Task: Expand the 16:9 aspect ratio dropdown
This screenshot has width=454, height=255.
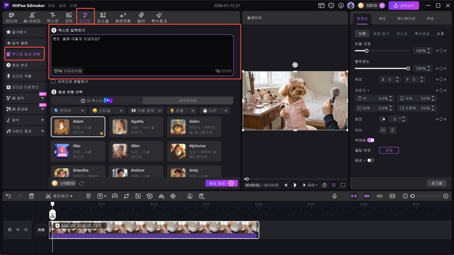Action: click(x=310, y=185)
